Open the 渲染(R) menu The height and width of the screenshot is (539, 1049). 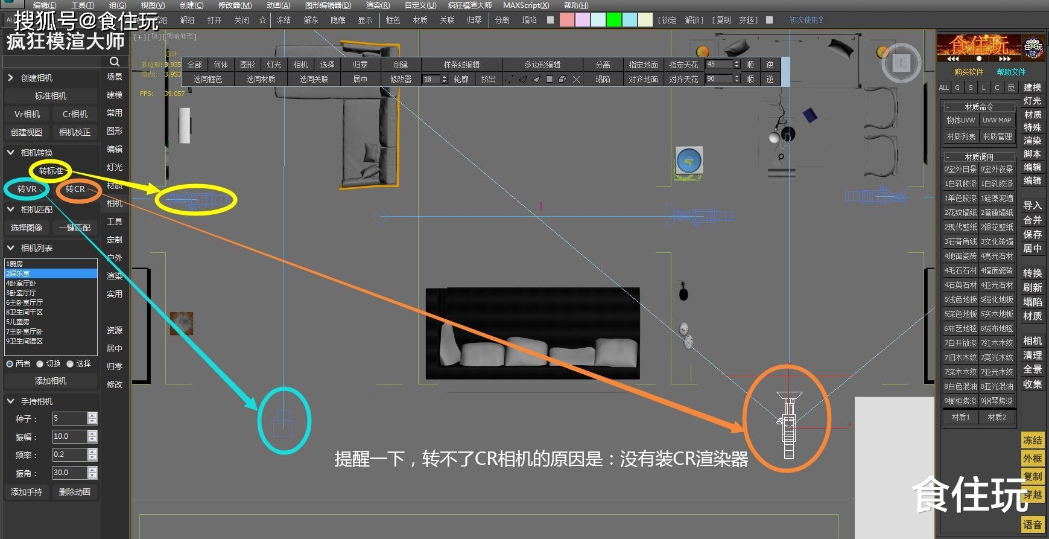(x=378, y=5)
